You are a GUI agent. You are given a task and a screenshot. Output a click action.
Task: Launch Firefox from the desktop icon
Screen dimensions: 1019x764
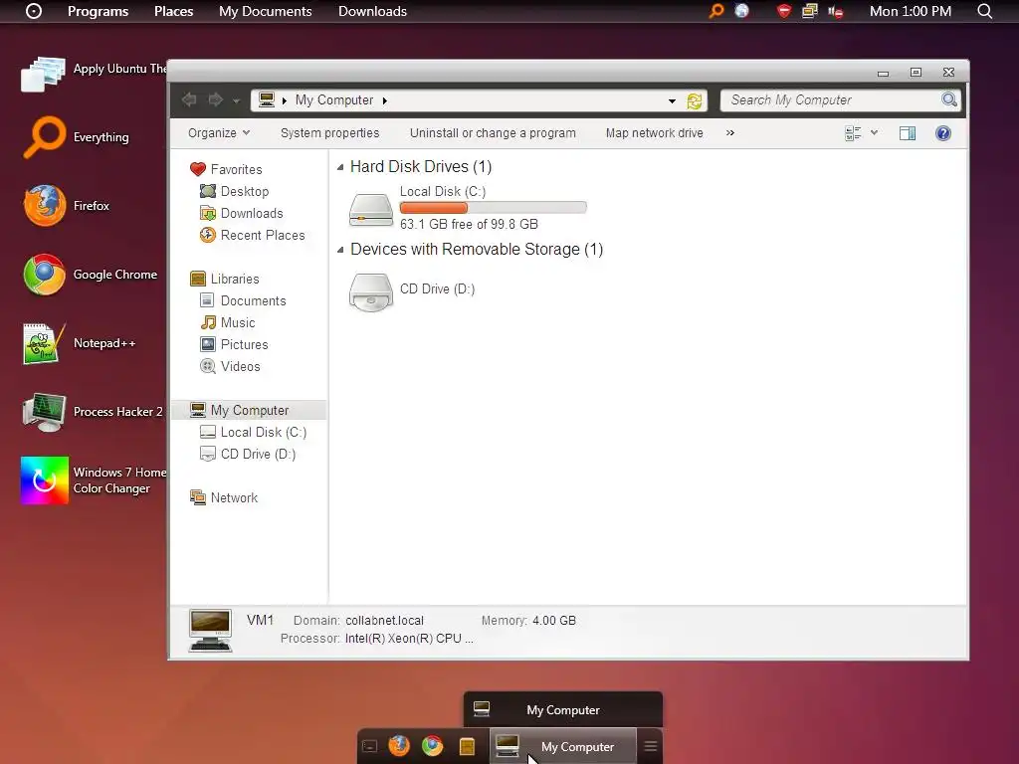click(x=45, y=205)
